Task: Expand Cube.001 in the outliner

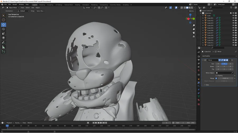Action: tap(203, 18)
